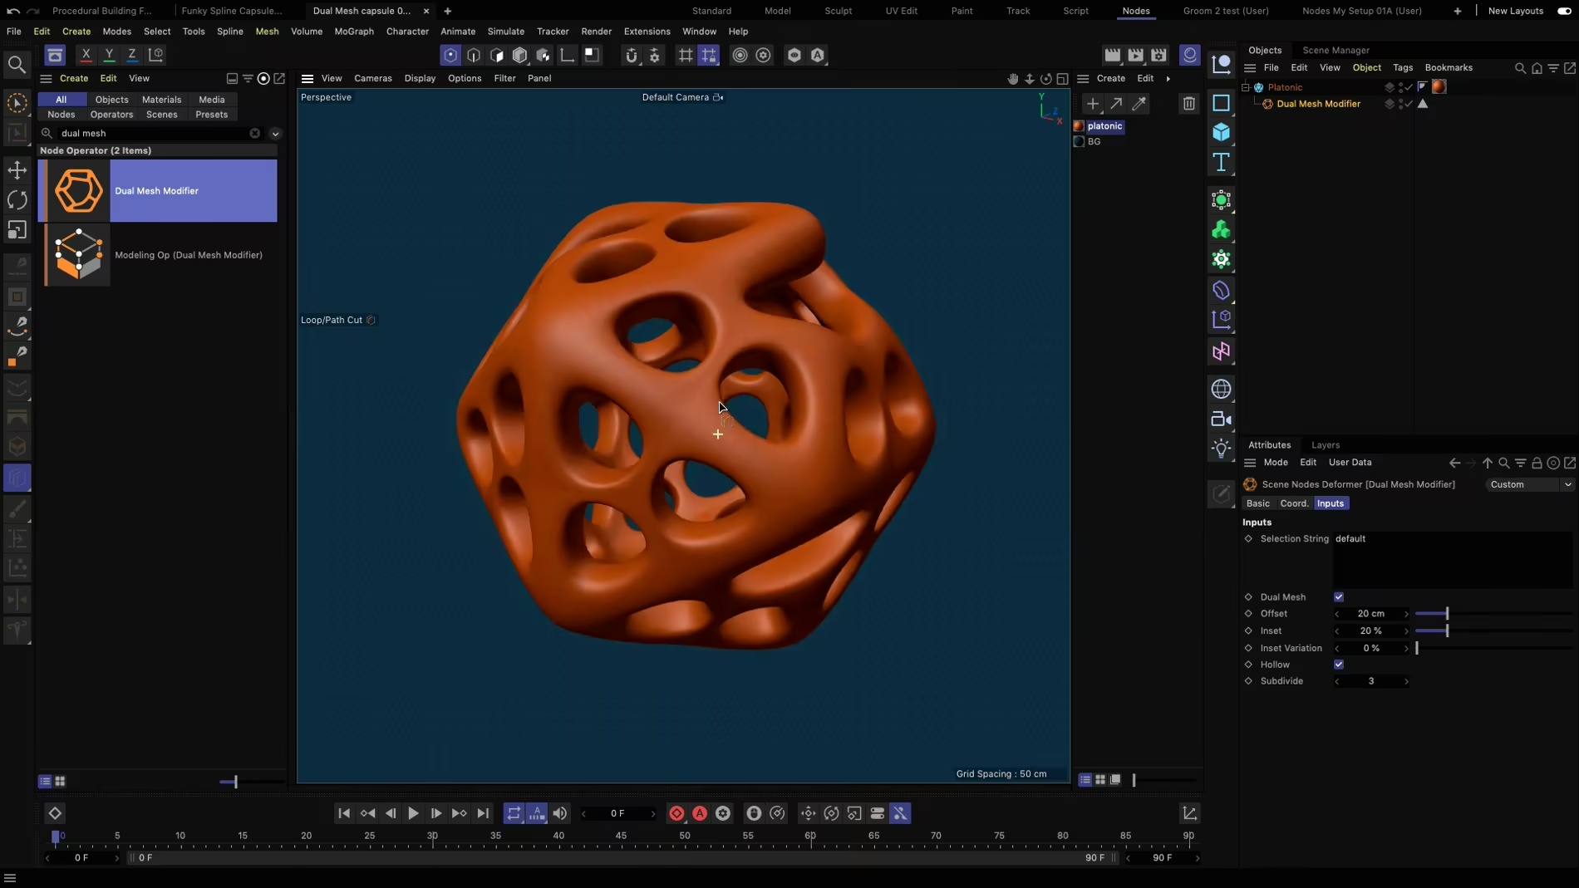Viewport: 1579px width, 888px height.
Task: Click the plus add icon in material panel
Action: [1092, 104]
